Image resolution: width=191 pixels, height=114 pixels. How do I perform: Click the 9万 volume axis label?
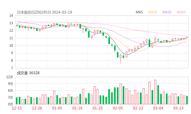(11, 84)
